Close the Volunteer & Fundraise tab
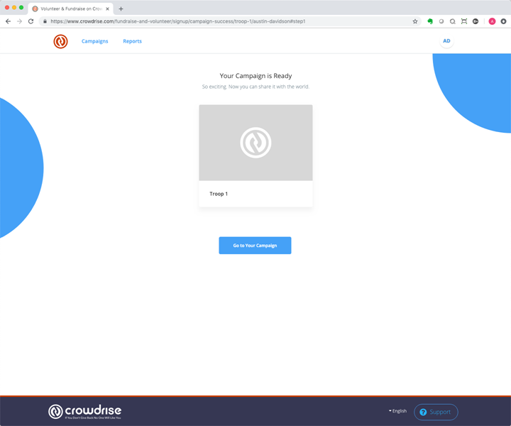This screenshot has height=426, width=511. pyautogui.click(x=108, y=9)
